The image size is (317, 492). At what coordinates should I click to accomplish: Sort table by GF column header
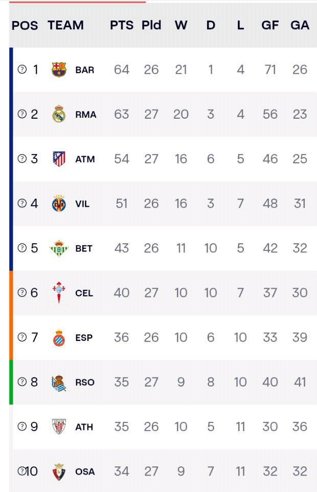pos(270,25)
